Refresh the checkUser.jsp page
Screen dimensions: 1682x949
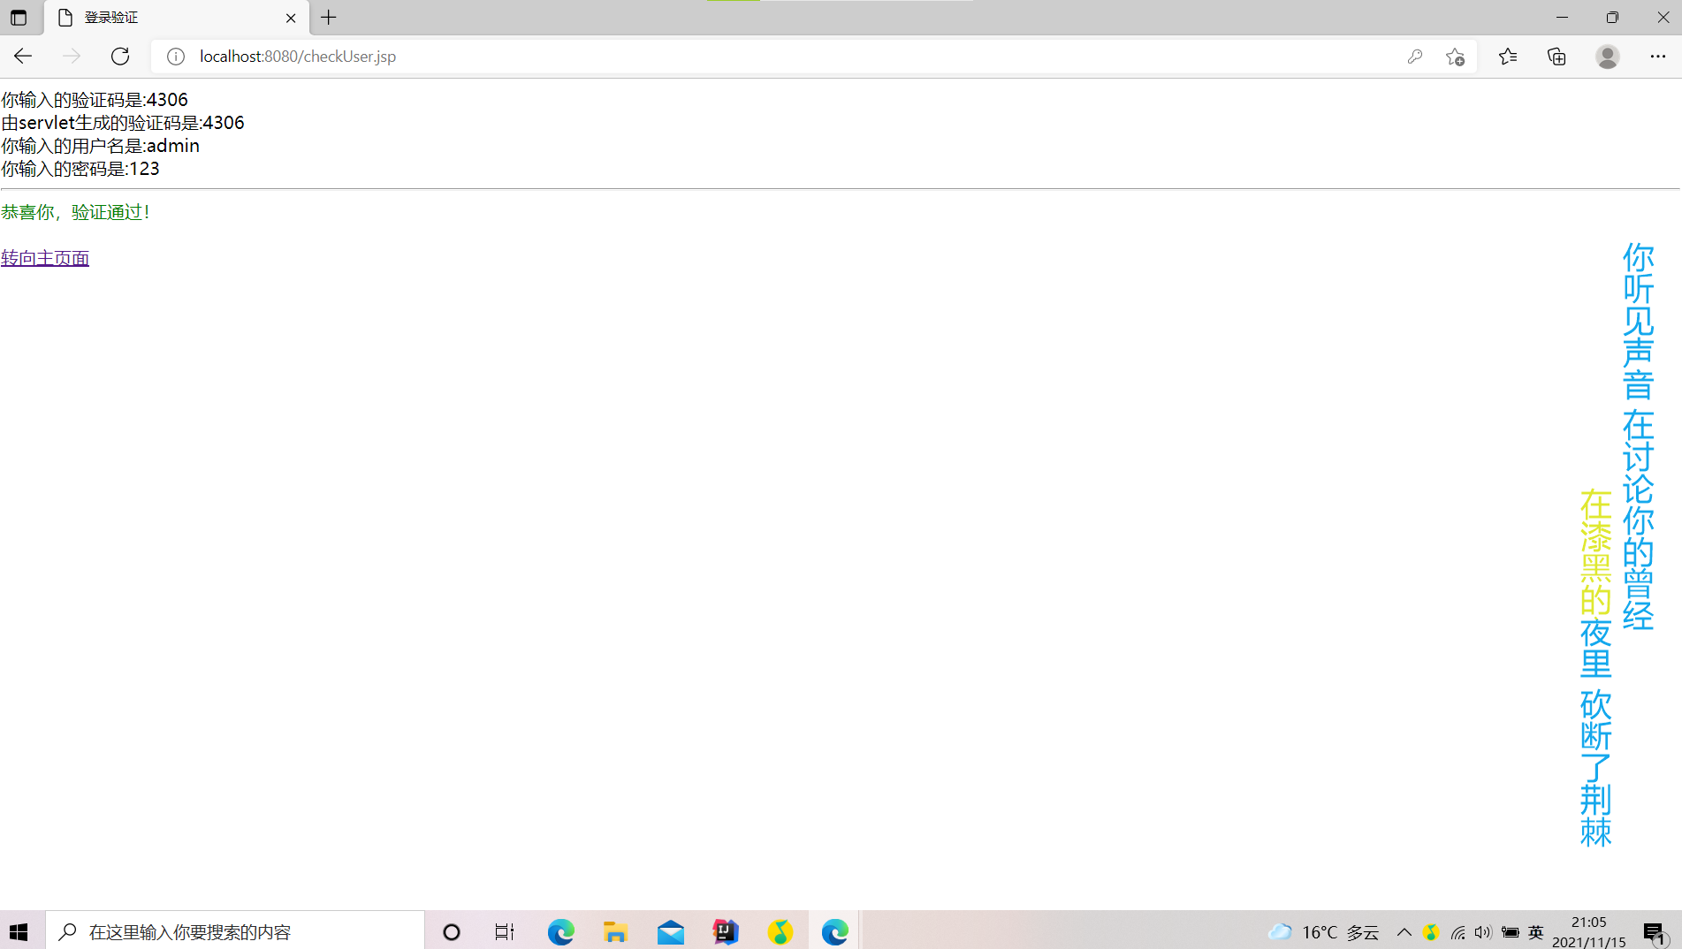pyautogui.click(x=120, y=57)
